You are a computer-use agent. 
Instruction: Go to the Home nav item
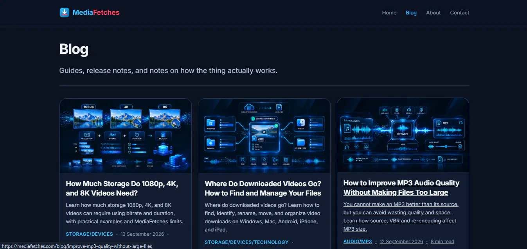point(389,12)
